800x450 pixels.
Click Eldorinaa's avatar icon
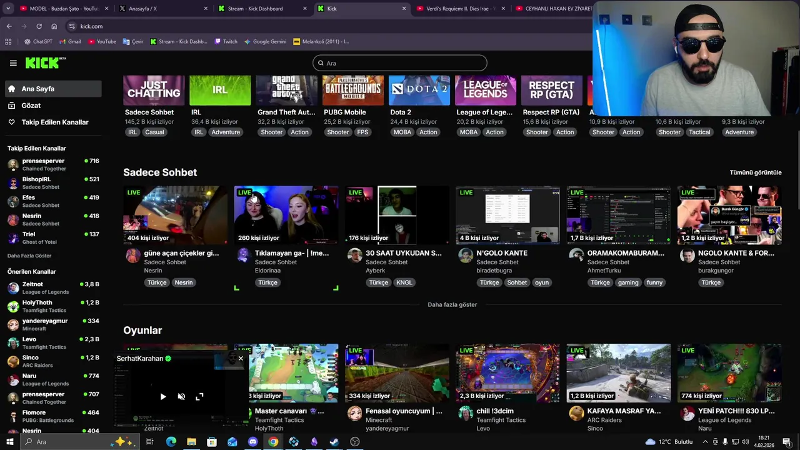tap(244, 256)
